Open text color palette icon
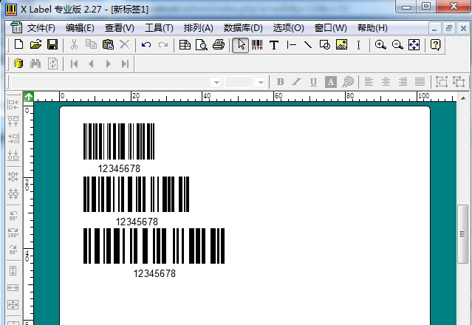Screen dimensions: 472x325 pos(348,81)
